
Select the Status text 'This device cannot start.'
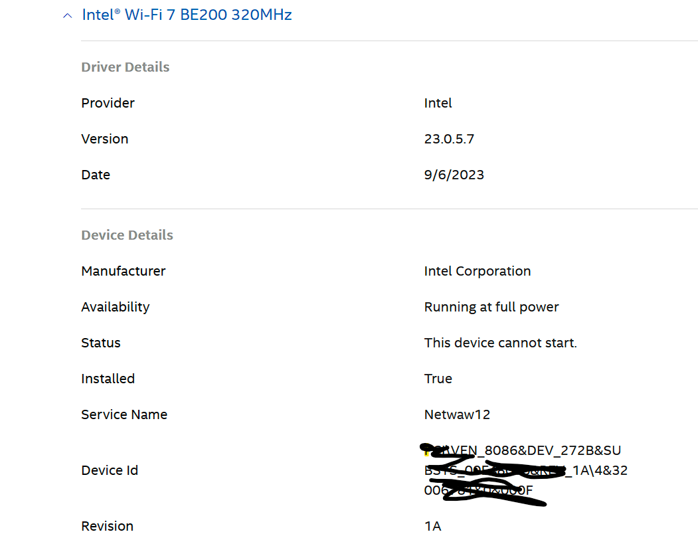pos(500,343)
